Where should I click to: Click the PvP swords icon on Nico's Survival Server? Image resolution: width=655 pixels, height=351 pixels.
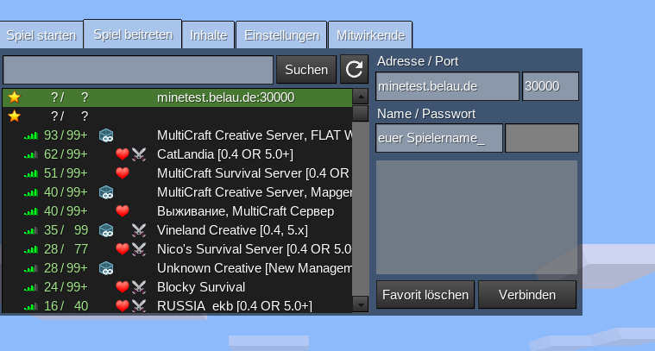pyautogui.click(x=139, y=249)
